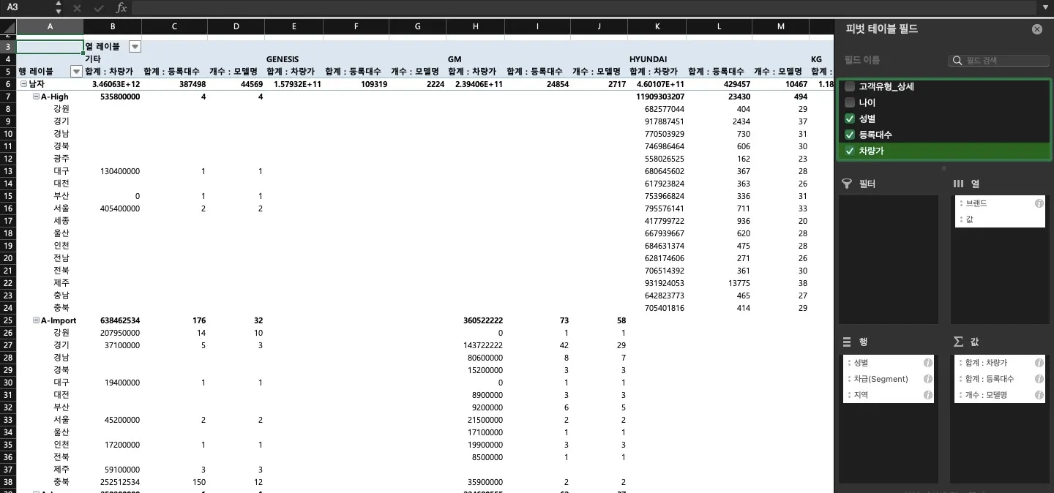Image resolution: width=1054 pixels, height=493 pixels.
Task: Open the 행 레이블 filter dropdown
Action: (76, 72)
